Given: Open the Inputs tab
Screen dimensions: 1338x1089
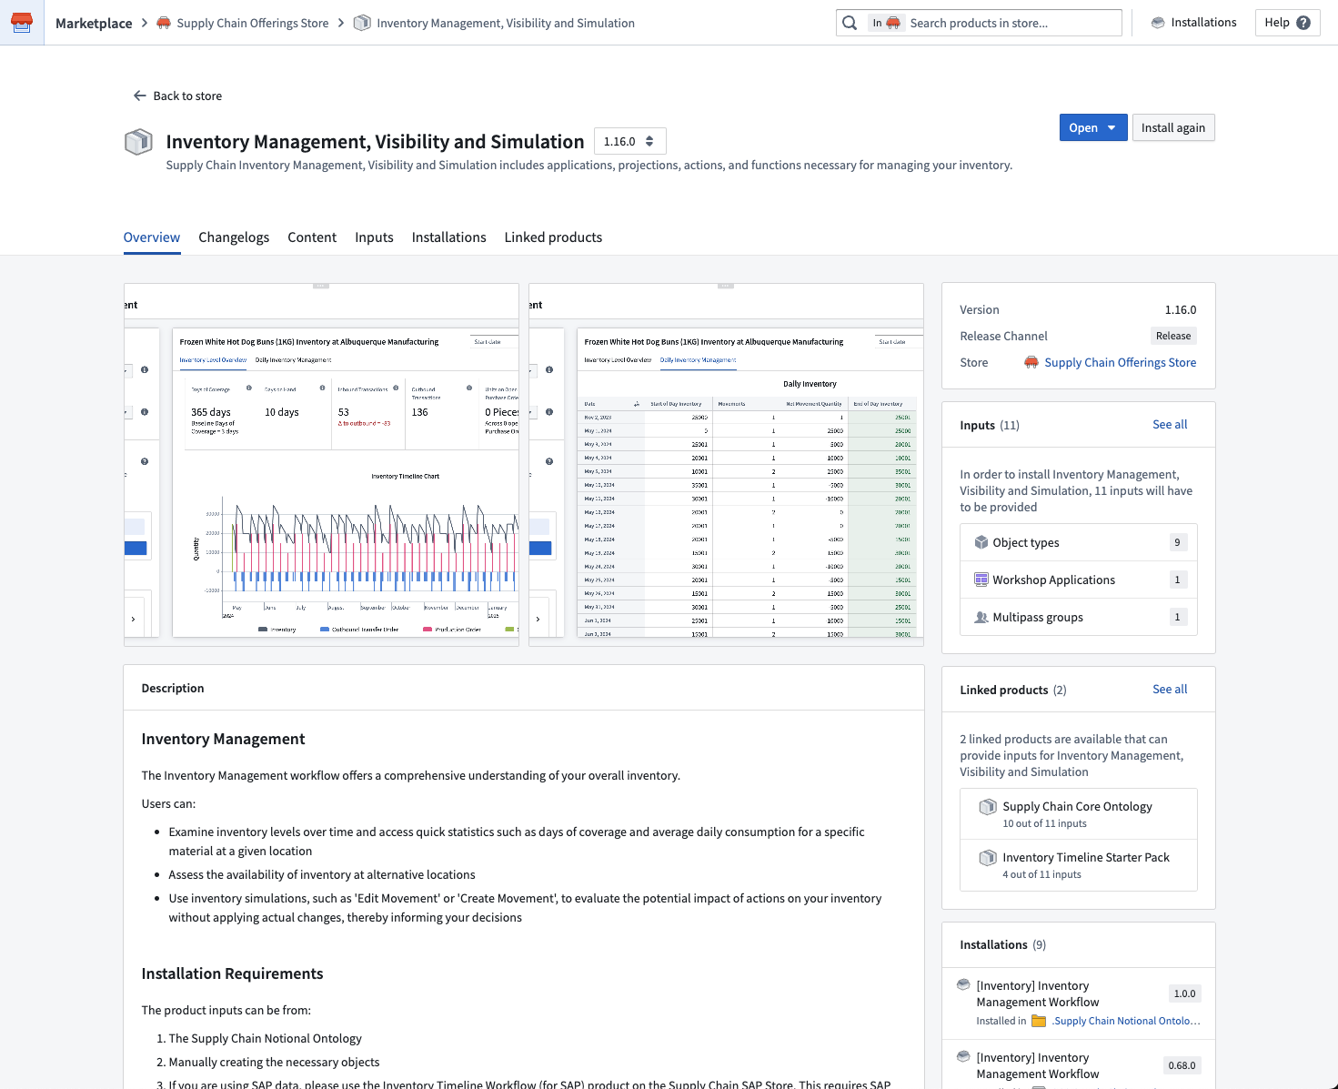Looking at the screenshot, I should pos(374,237).
